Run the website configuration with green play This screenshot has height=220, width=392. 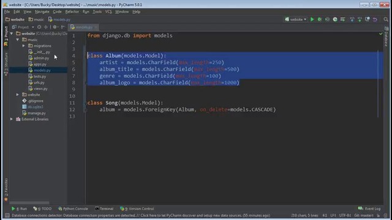coord(312,20)
